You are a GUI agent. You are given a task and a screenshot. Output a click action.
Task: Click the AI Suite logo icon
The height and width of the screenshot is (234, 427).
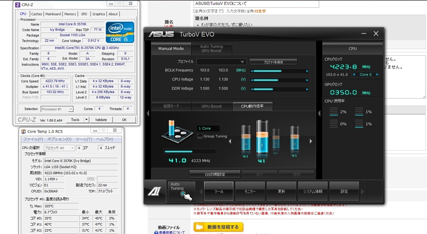pyautogui.click(x=154, y=191)
